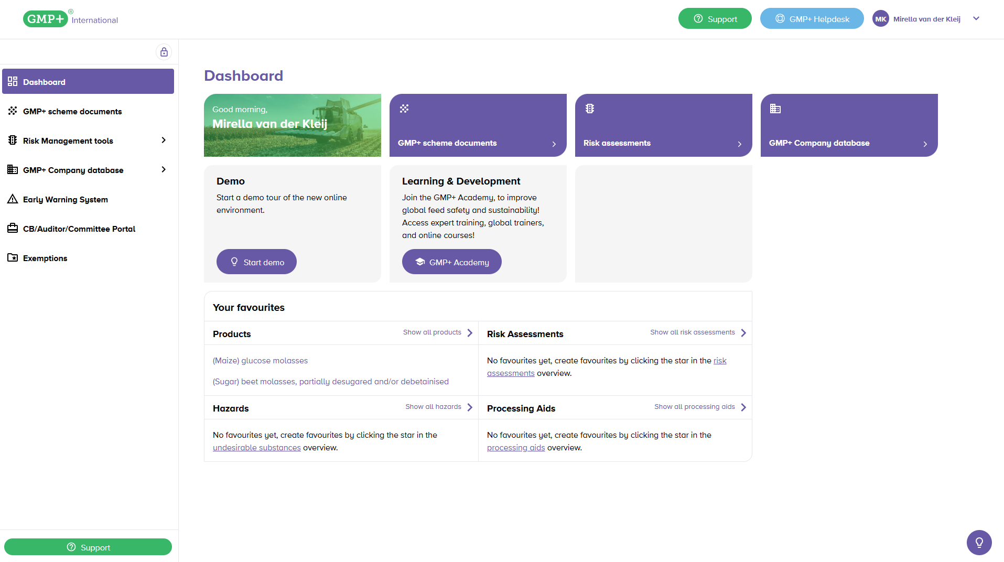The height and width of the screenshot is (562, 1004).
Task: Click the Your favourites heading
Action: tap(249, 308)
